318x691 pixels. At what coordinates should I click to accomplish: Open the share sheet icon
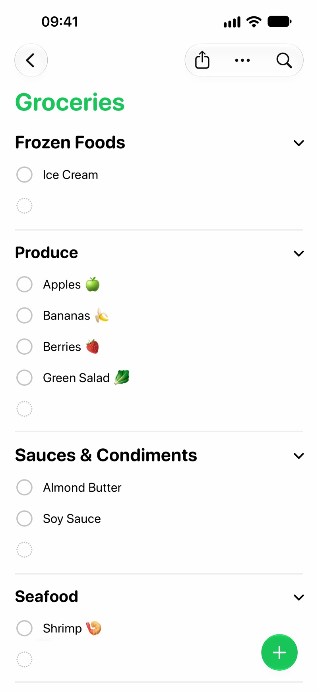[x=202, y=60]
